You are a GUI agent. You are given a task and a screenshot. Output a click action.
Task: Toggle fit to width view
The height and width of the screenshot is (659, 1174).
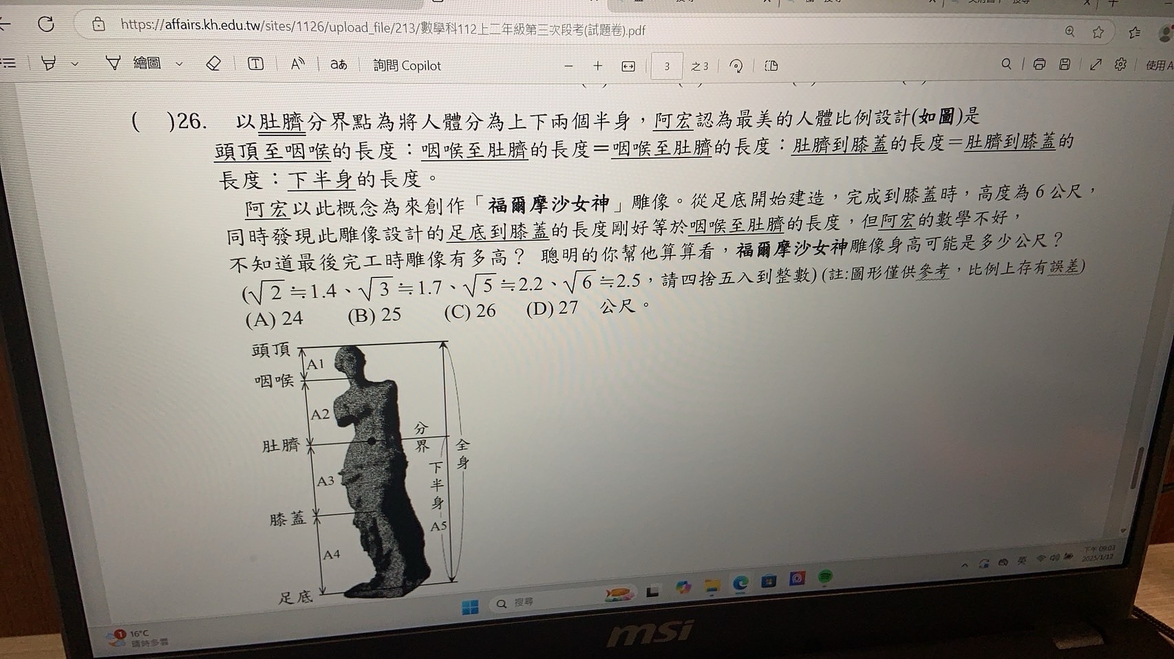[x=628, y=66]
